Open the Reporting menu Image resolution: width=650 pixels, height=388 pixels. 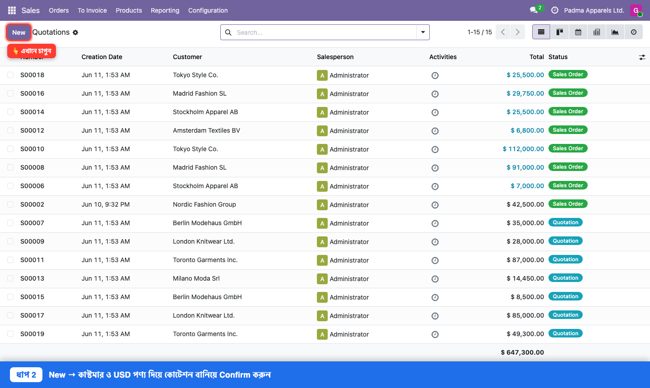coord(165,10)
